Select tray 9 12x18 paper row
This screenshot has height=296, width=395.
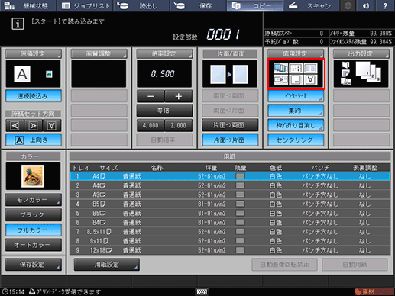[x=230, y=250]
